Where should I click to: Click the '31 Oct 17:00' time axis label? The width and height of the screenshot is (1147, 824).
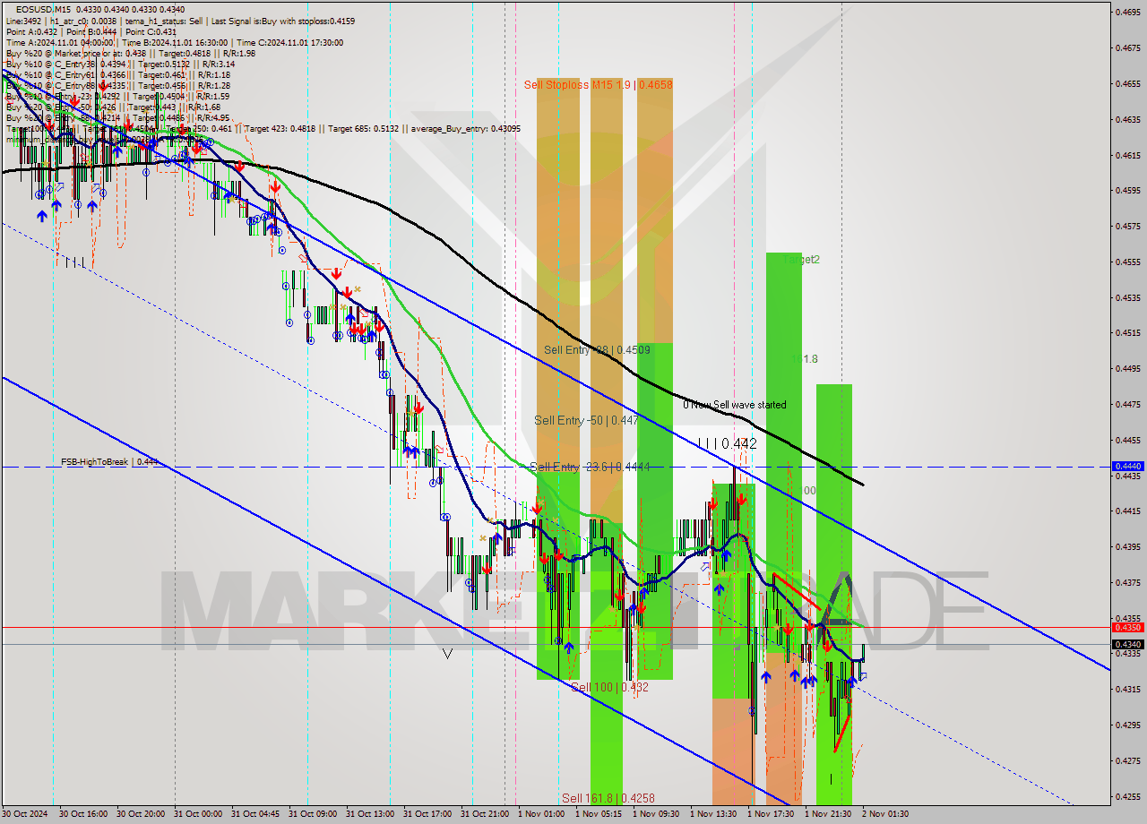(427, 814)
